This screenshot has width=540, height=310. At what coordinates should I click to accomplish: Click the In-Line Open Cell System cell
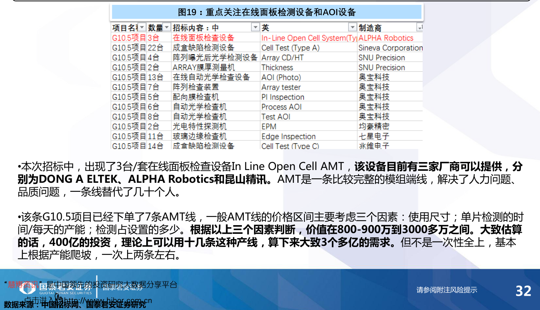309,38
